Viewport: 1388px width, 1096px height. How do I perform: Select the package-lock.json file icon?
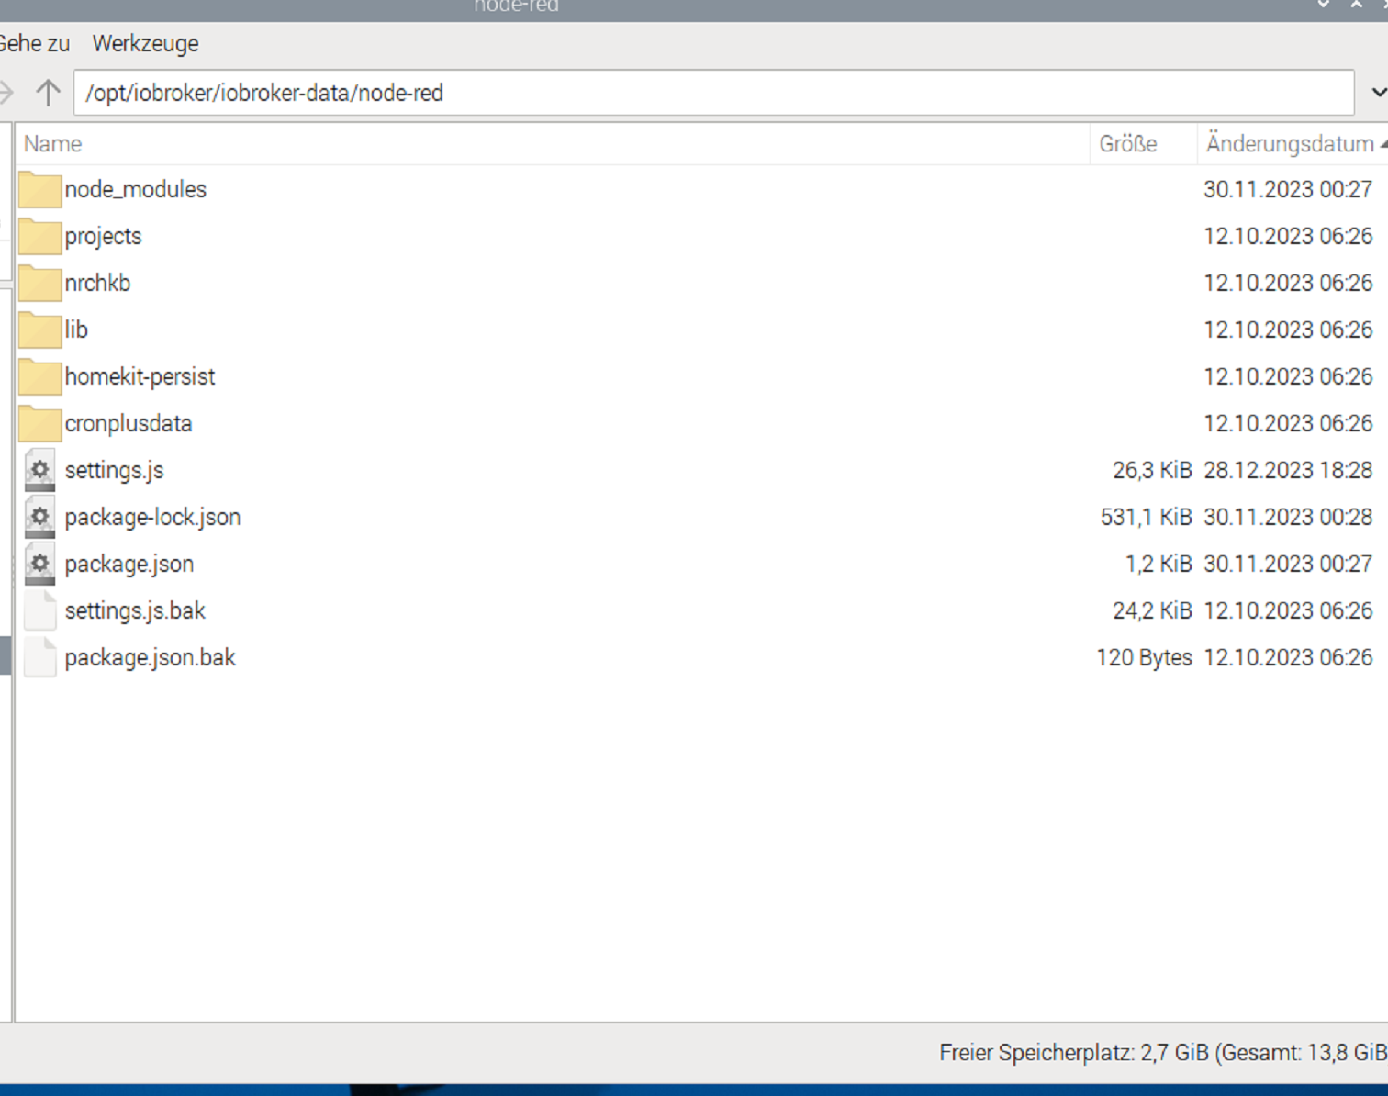[x=39, y=517]
